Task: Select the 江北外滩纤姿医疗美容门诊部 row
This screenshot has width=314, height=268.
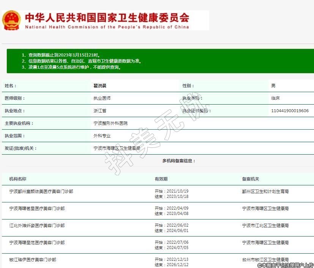Action: (37, 226)
